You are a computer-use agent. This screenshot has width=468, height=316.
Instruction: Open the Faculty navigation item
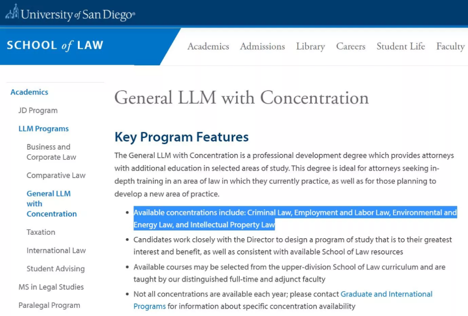click(450, 46)
